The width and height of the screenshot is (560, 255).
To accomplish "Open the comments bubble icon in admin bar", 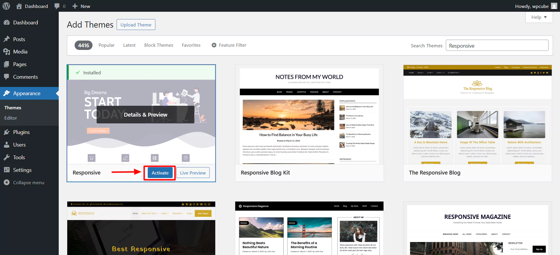I will point(57,6).
